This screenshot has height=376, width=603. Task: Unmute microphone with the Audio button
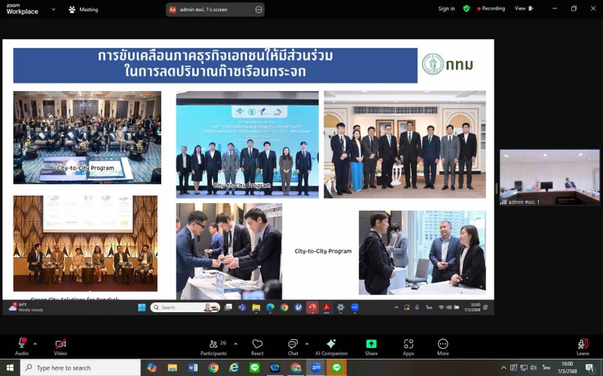[x=22, y=345]
